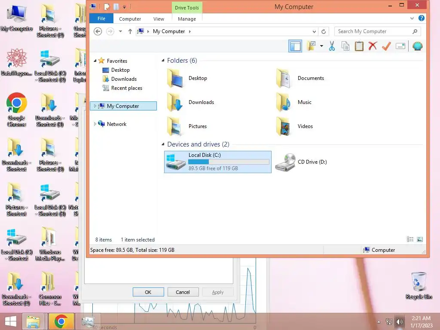Open the Computer ribbon tab
440x330 pixels.
point(130,19)
